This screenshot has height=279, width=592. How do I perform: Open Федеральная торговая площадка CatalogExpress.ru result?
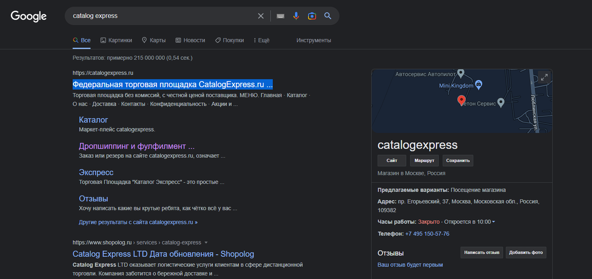(x=173, y=84)
